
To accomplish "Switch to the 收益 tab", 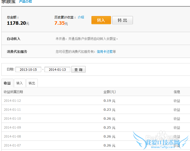I will point(7,83).
